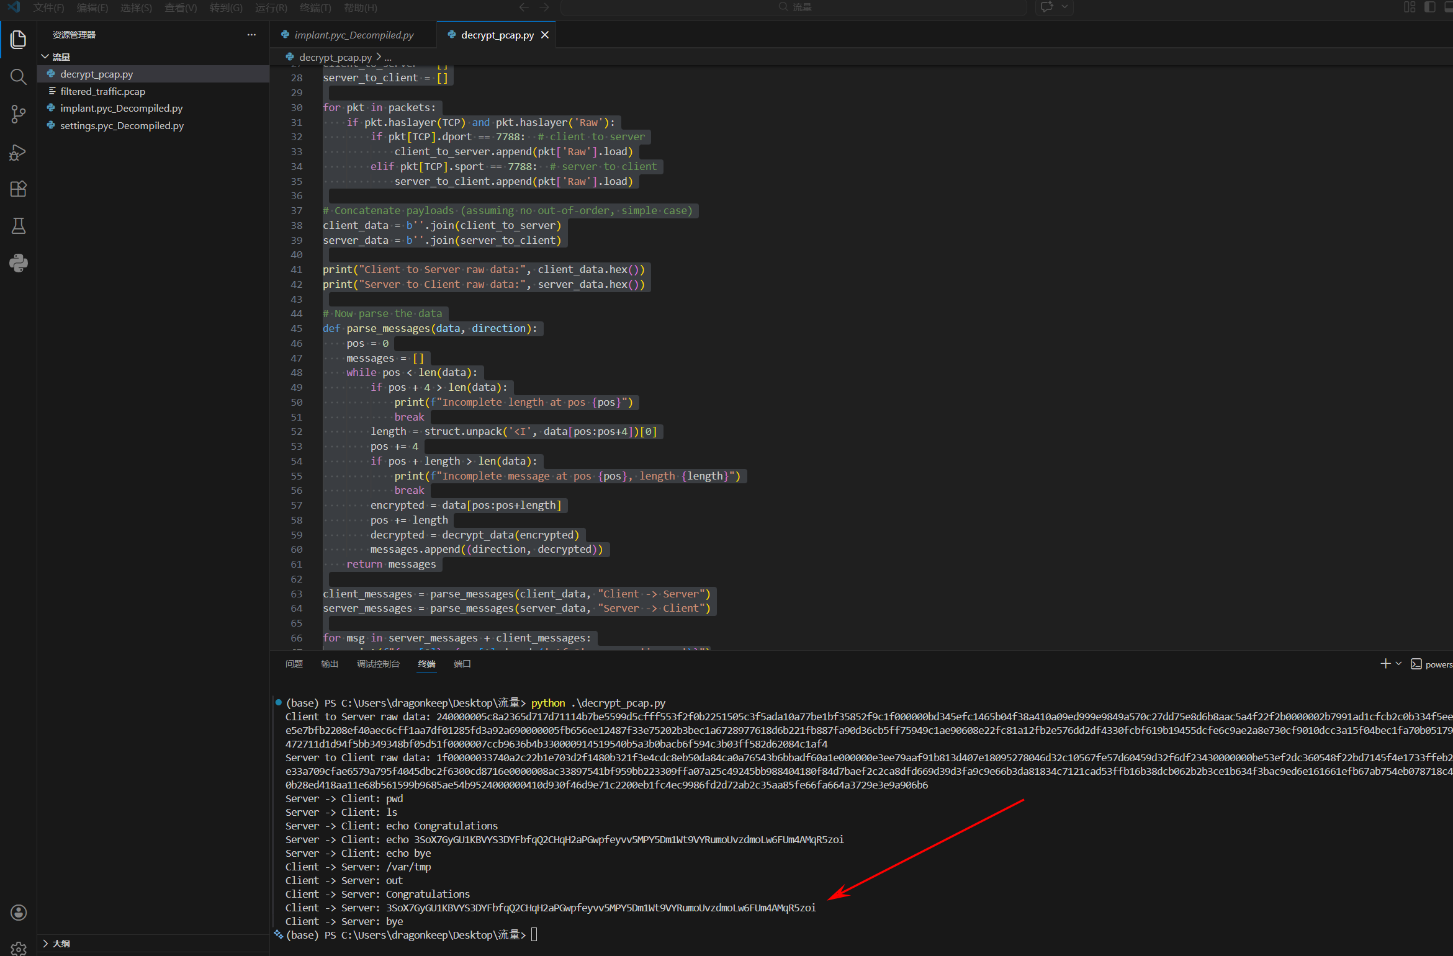Close the decrypt_pcap.py editor tab
The height and width of the screenshot is (956, 1453).
click(544, 35)
